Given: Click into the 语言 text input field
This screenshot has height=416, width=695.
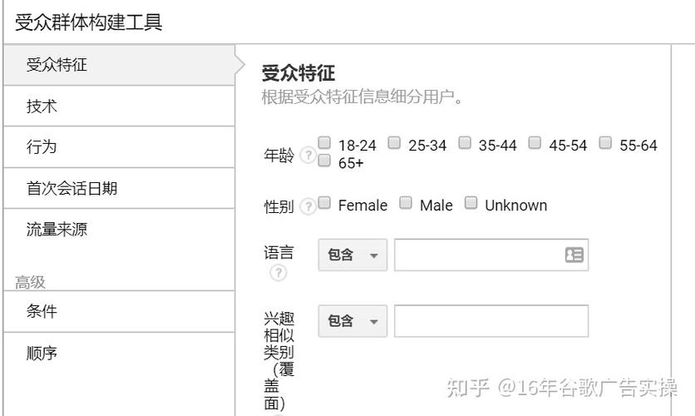Looking at the screenshot, I should pos(491,255).
